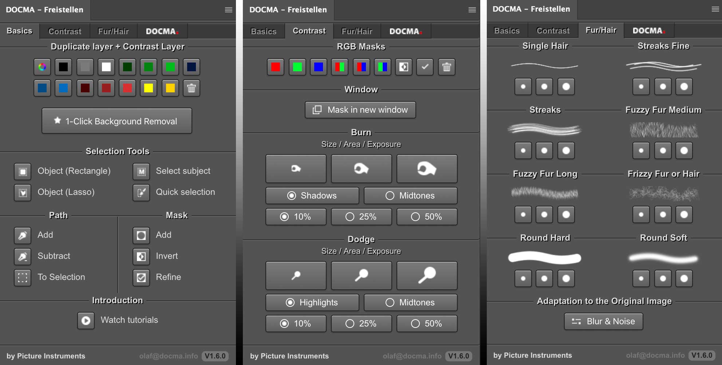Select Highlights range for Dodge
The image size is (722, 365).
point(312,302)
